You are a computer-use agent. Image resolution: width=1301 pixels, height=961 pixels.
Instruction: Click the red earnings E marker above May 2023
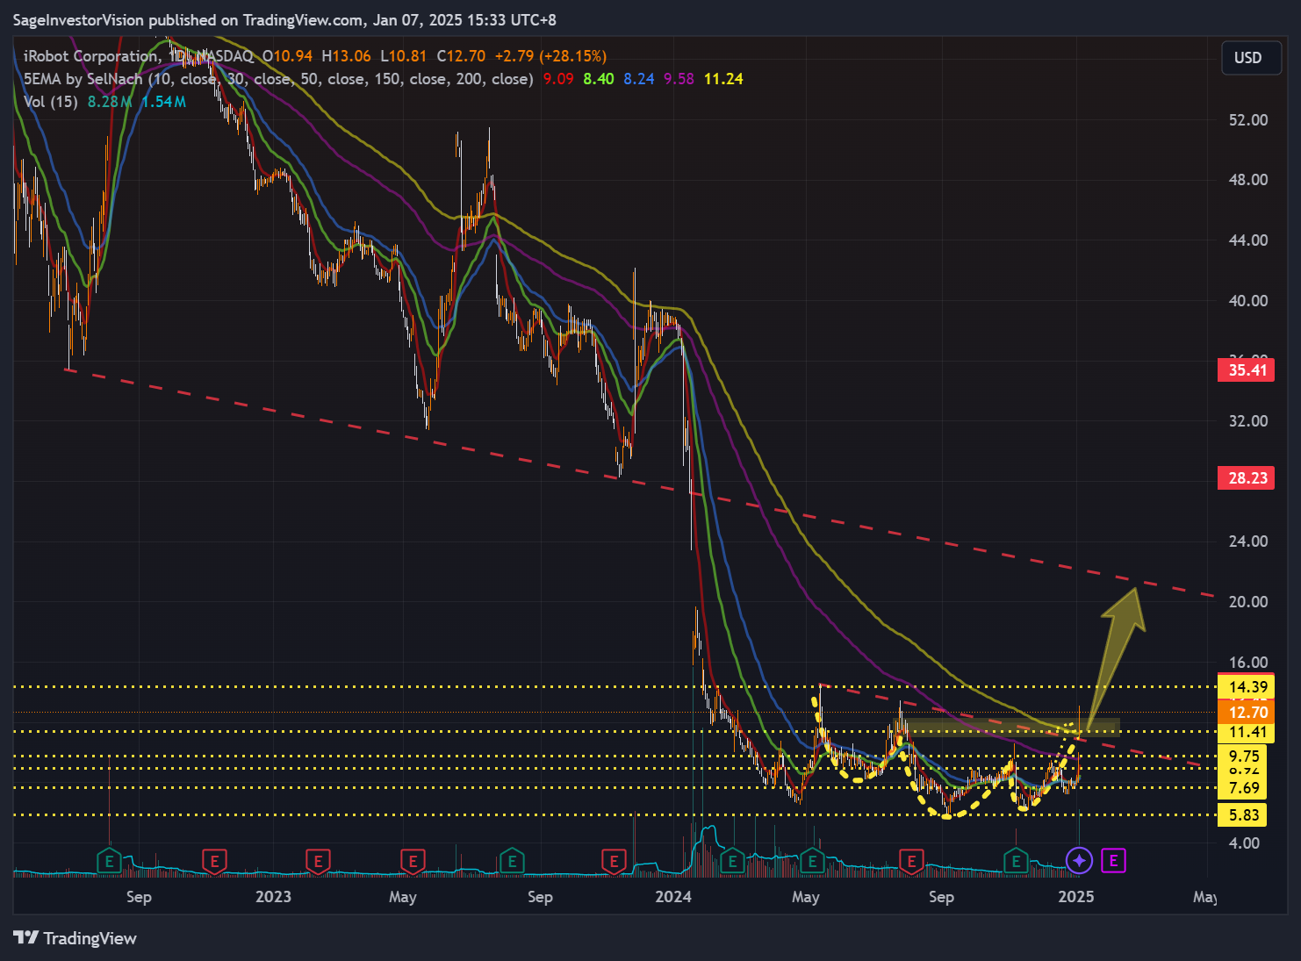[x=413, y=861]
